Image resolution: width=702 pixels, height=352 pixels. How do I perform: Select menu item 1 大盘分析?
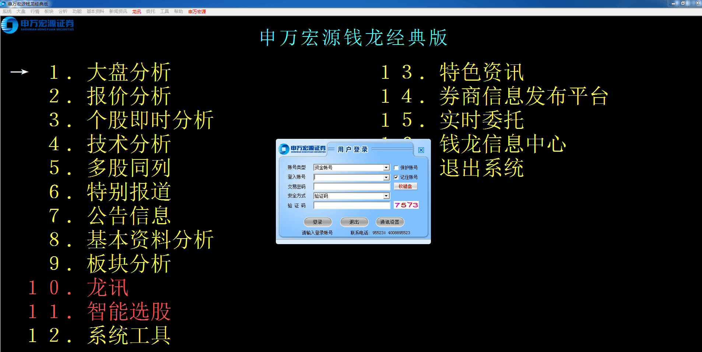pos(110,72)
